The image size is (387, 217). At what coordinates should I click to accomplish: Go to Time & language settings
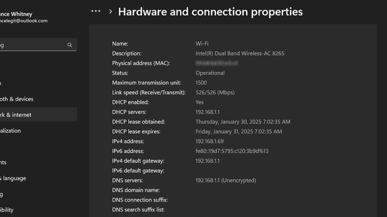(14, 178)
